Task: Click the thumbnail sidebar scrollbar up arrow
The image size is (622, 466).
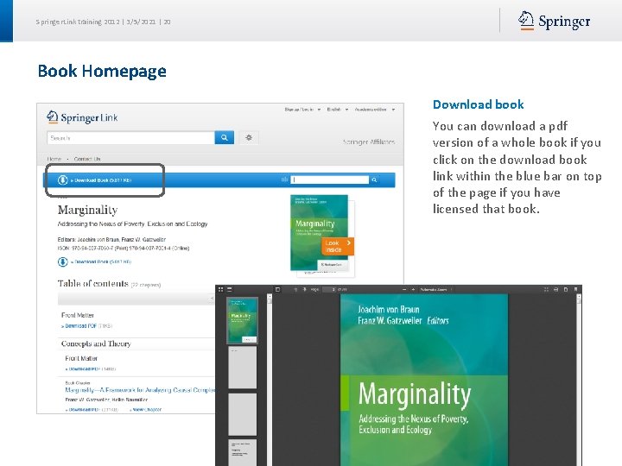Action: [270, 296]
